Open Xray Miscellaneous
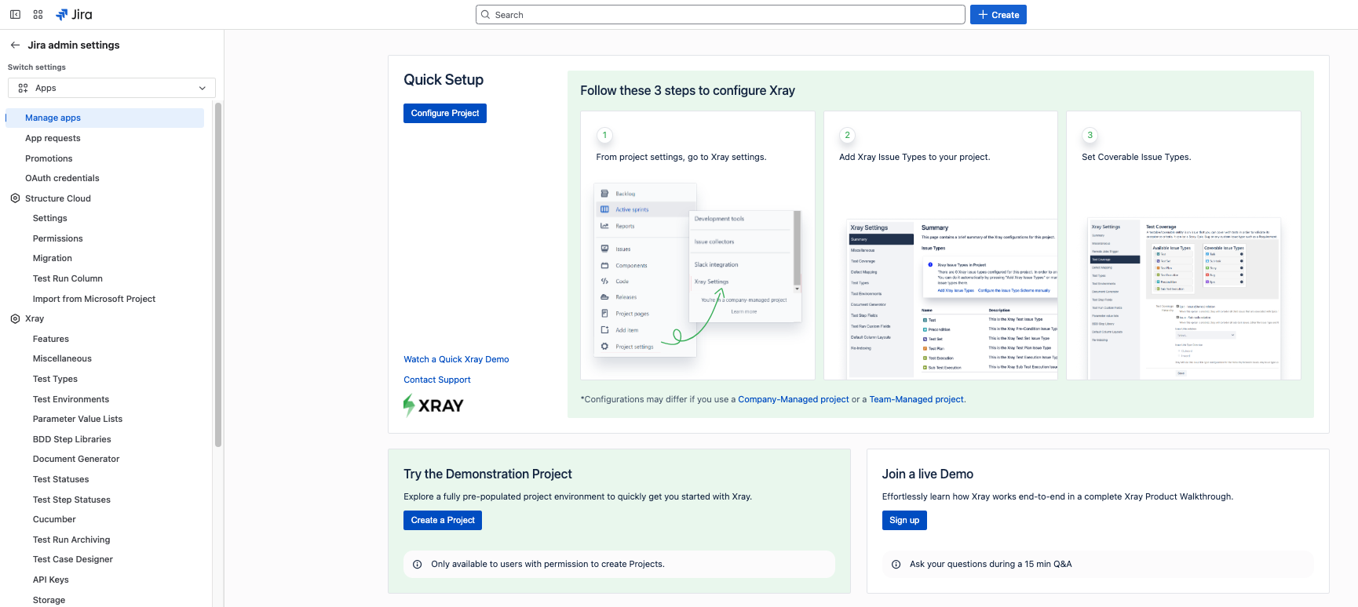Image resolution: width=1358 pixels, height=607 pixels. pyautogui.click(x=62, y=358)
